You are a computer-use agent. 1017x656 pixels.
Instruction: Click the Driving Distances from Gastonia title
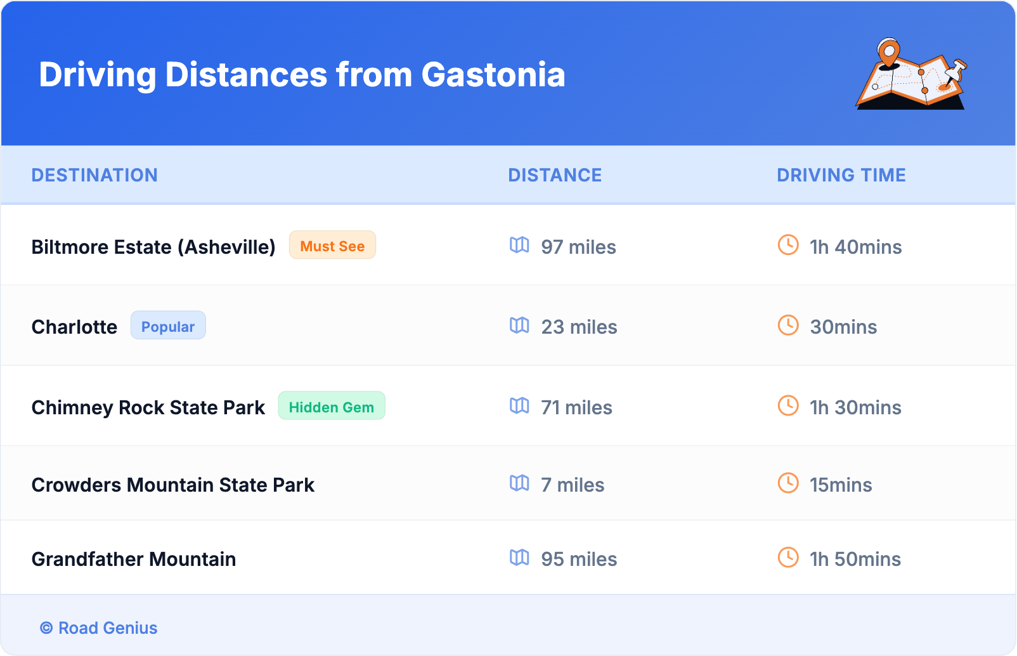(x=302, y=75)
